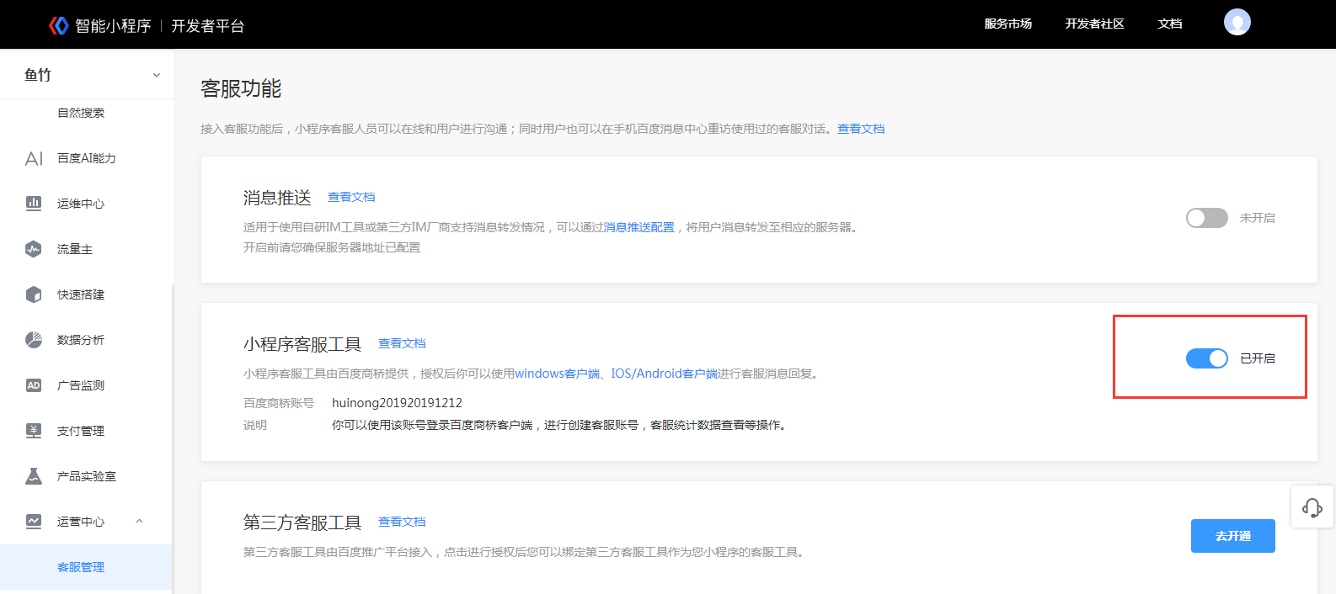1336x594 pixels.
Task: Enable the 消息推送 toggle switch
Action: 1207,218
